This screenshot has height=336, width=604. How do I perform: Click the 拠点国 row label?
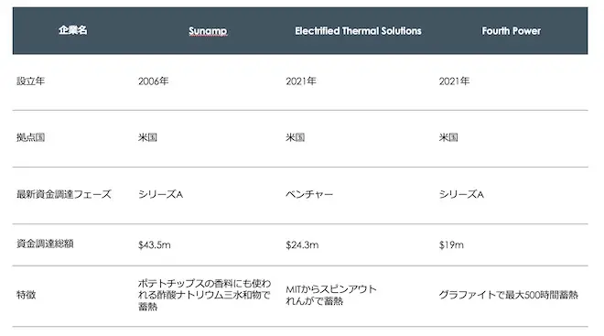31,137
